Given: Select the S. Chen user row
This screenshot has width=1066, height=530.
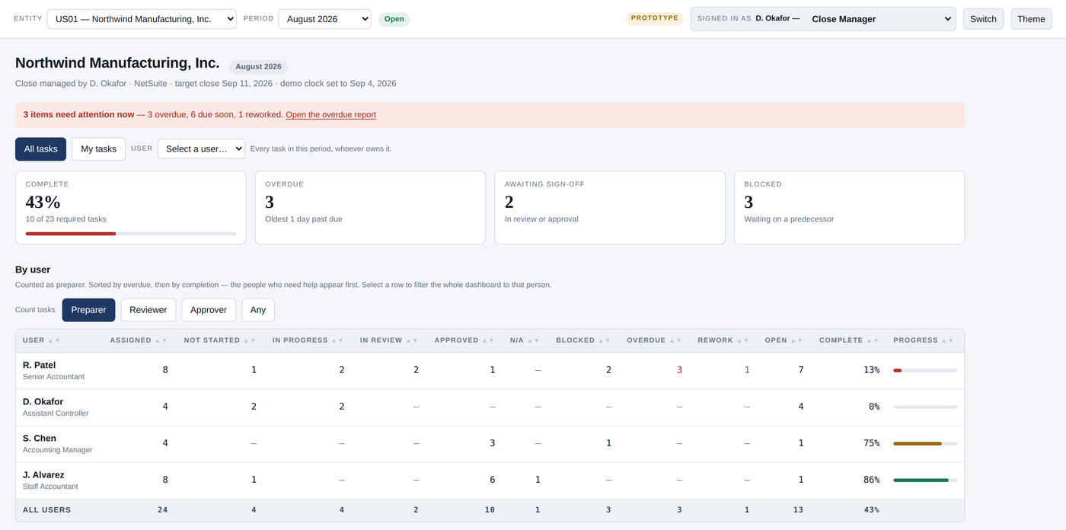Looking at the screenshot, I should 490,444.
